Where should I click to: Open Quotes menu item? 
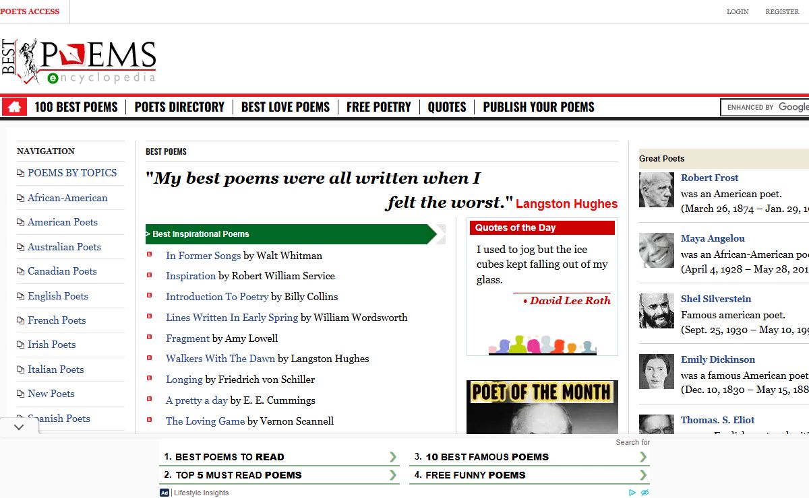point(447,107)
